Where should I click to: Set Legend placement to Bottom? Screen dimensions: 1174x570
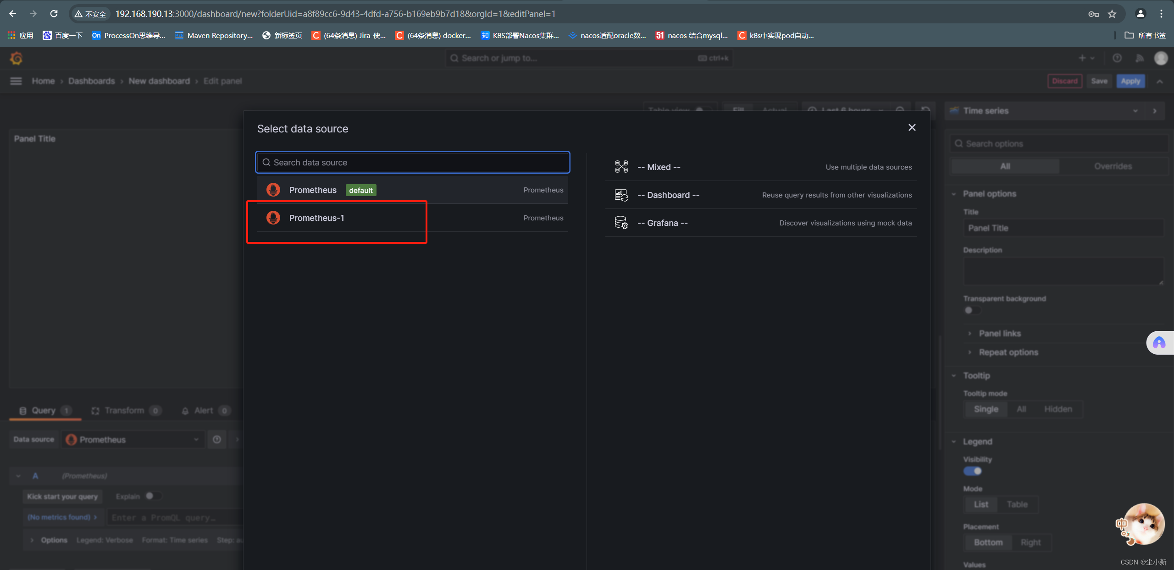point(988,543)
